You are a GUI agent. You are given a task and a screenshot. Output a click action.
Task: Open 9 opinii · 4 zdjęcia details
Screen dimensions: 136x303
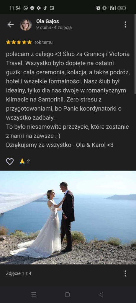[x=54, y=28]
